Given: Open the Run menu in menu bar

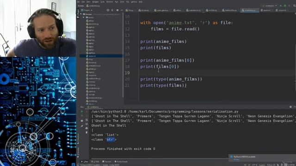Looking at the screenshot, I should pos(116,2).
